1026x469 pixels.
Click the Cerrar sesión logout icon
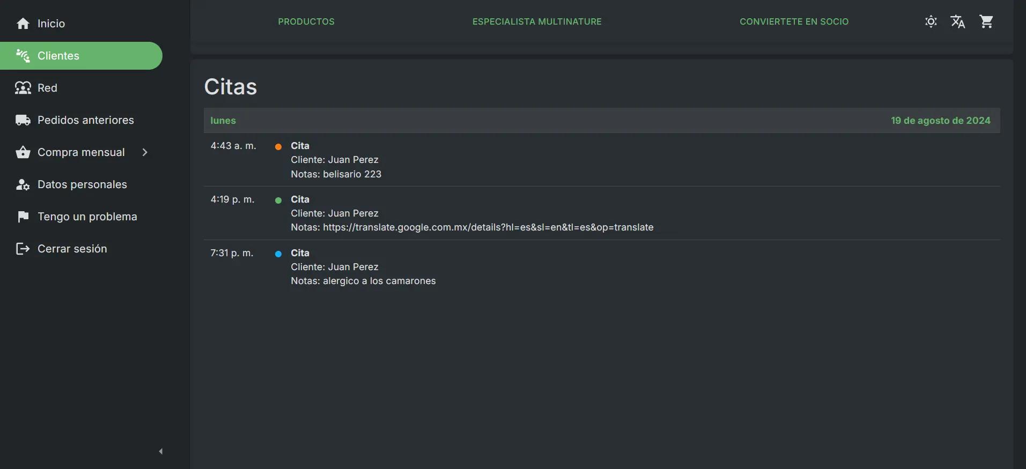(x=23, y=249)
